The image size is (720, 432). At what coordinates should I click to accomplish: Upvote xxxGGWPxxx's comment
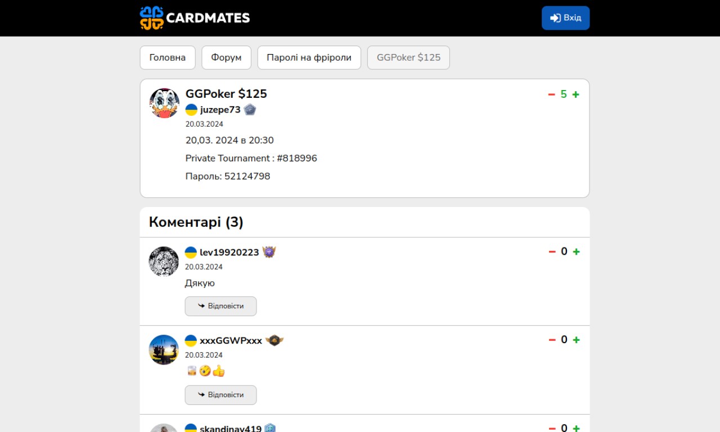point(576,340)
